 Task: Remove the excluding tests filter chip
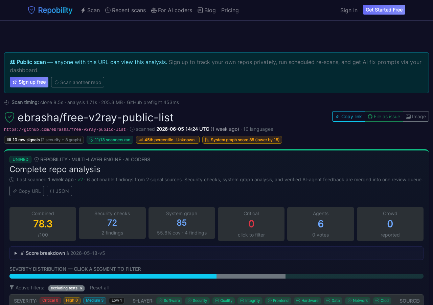(x=81, y=288)
